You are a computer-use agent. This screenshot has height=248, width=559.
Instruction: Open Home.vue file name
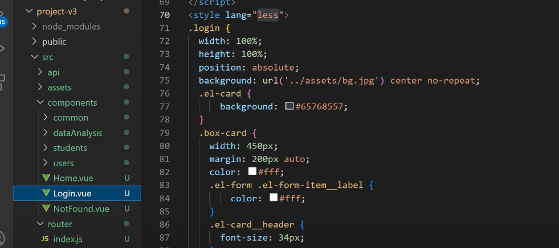coord(73,178)
